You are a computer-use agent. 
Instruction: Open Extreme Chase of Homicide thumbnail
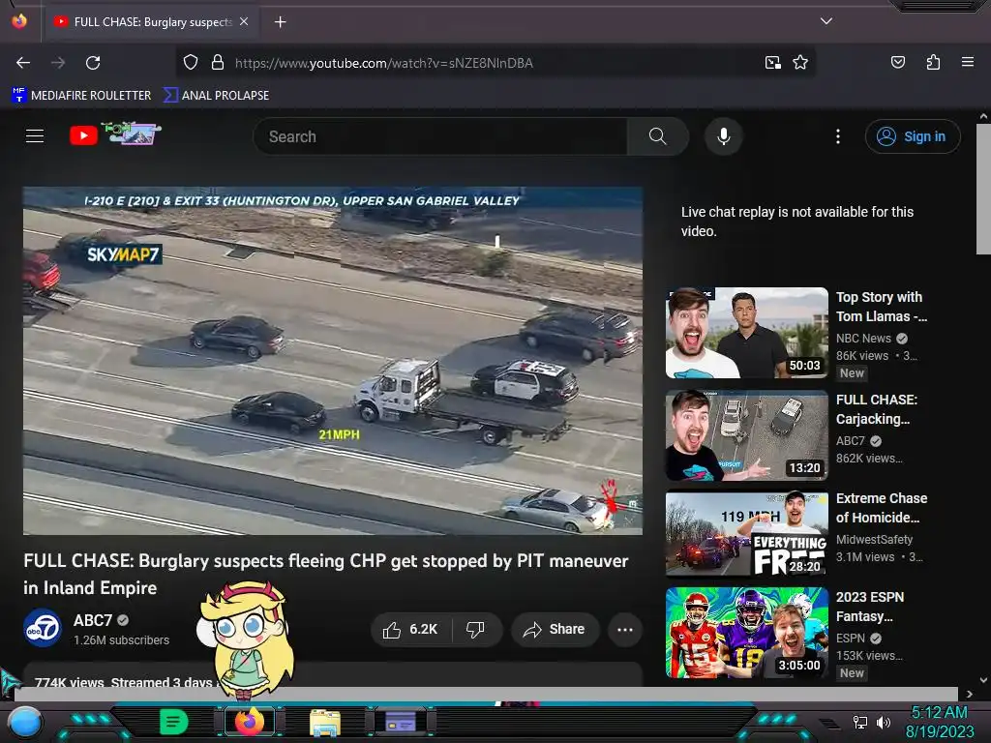[x=746, y=534]
